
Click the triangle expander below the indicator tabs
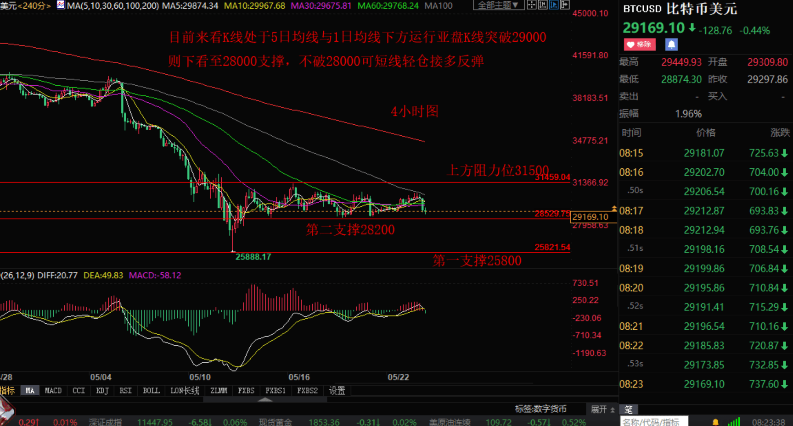pos(265,399)
